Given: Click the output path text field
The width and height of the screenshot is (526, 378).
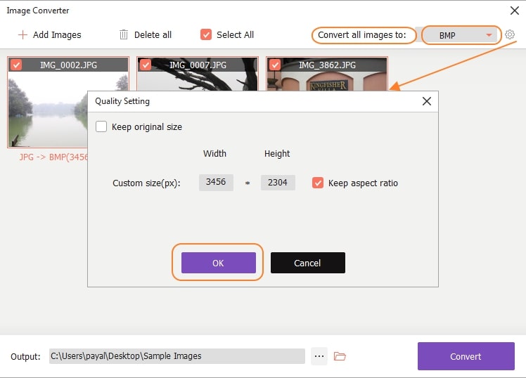Looking at the screenshot, I should [177, 356].
